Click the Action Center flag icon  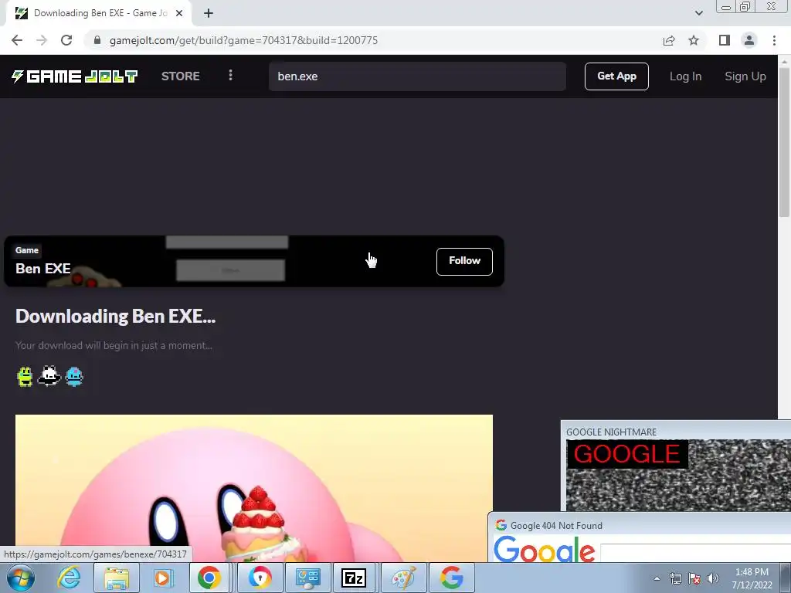pyautogui.click(x=694, y=578)
